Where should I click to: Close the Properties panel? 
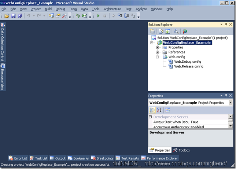(x=231, y=95)
